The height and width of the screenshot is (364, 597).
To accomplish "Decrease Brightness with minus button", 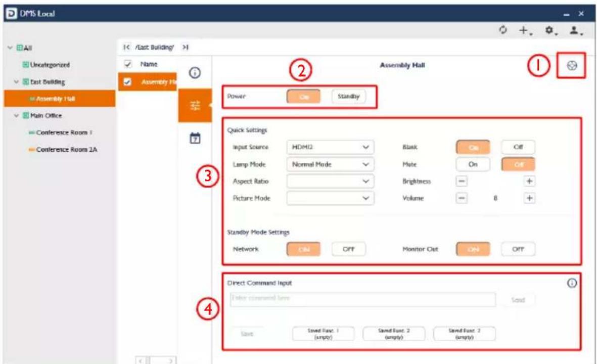I will [462, 181].
